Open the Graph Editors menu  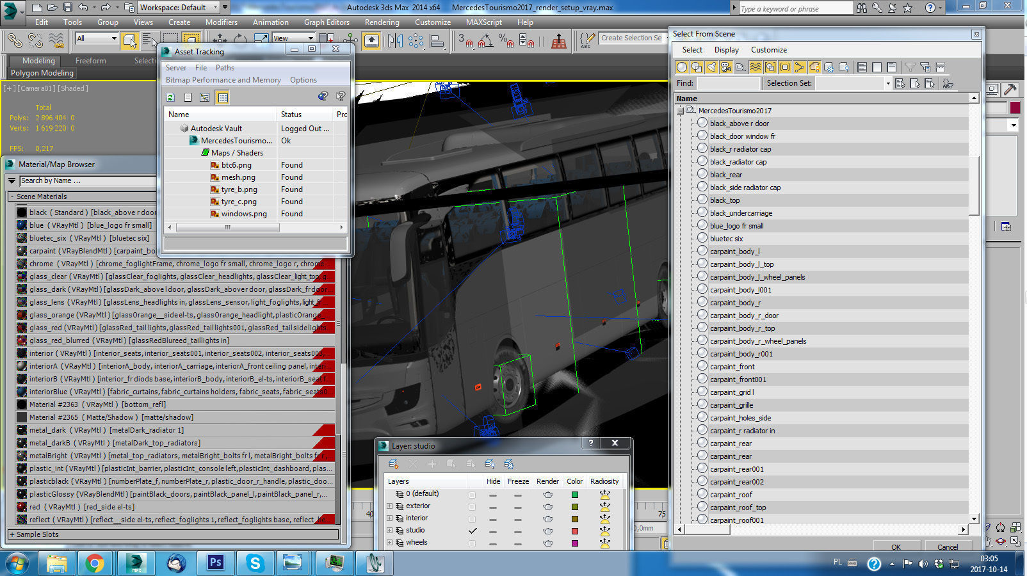click(327, 22)
